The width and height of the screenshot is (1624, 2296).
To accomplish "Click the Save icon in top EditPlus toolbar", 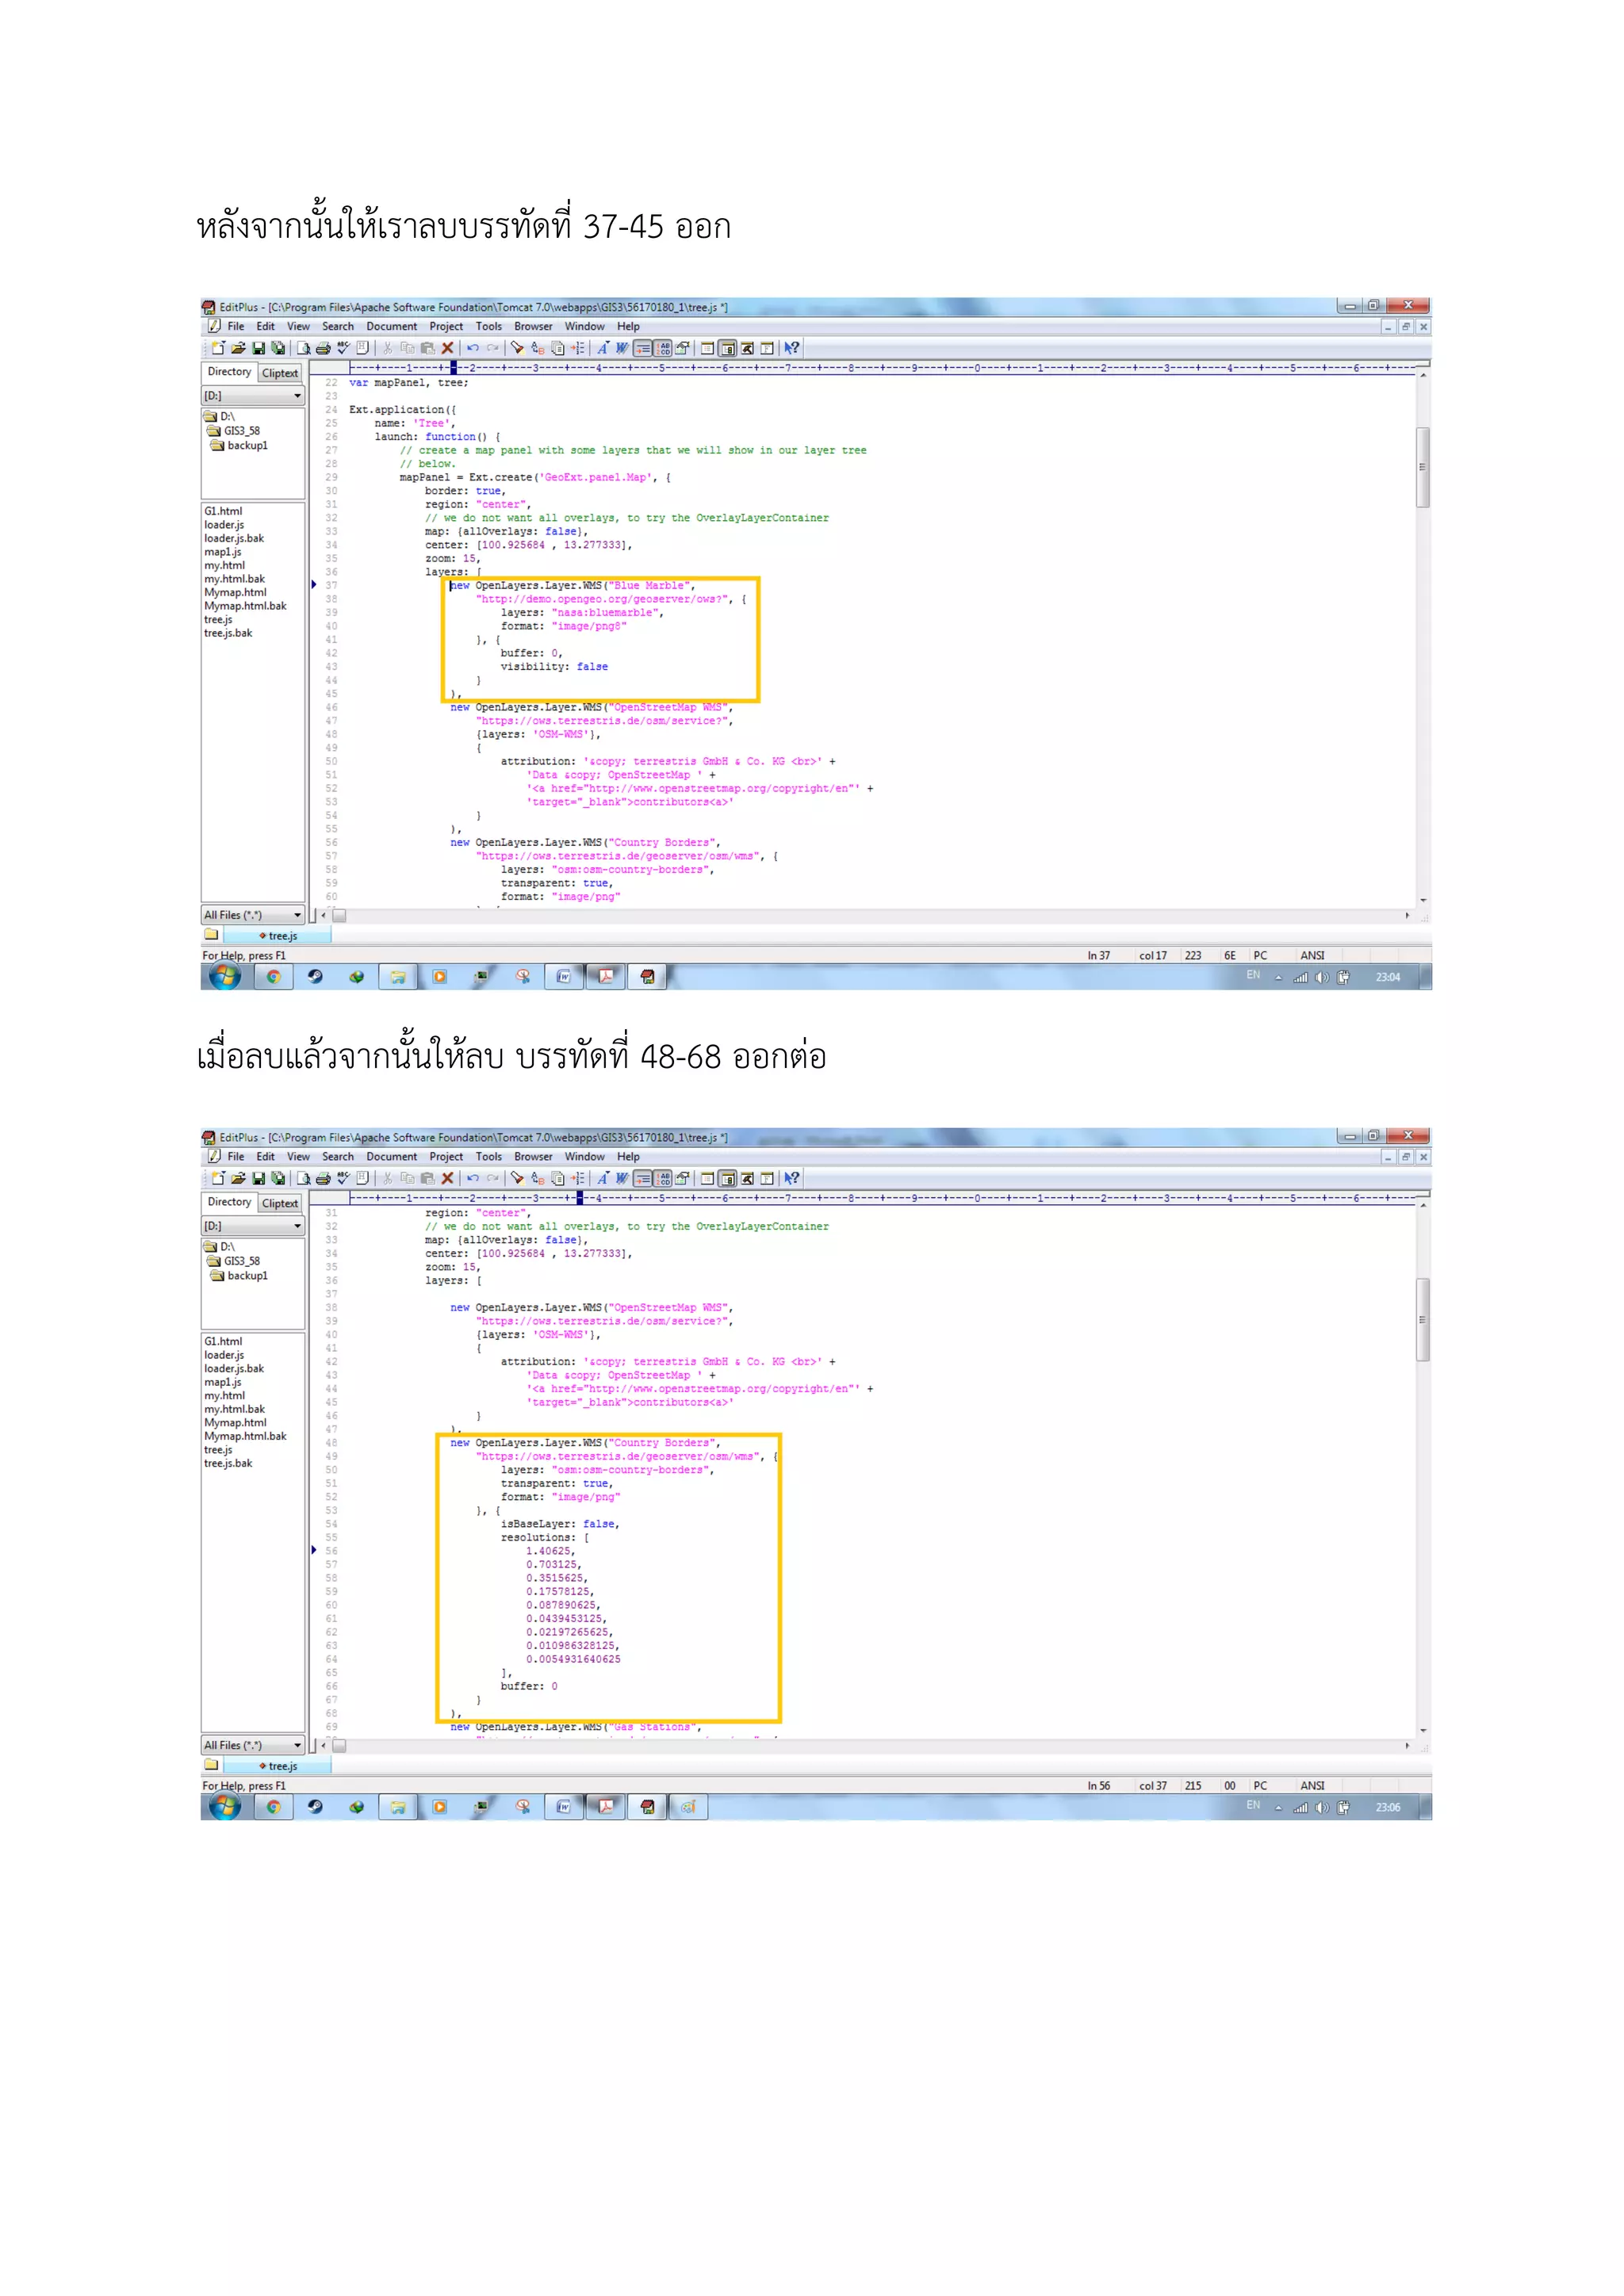I will [258, 348].
